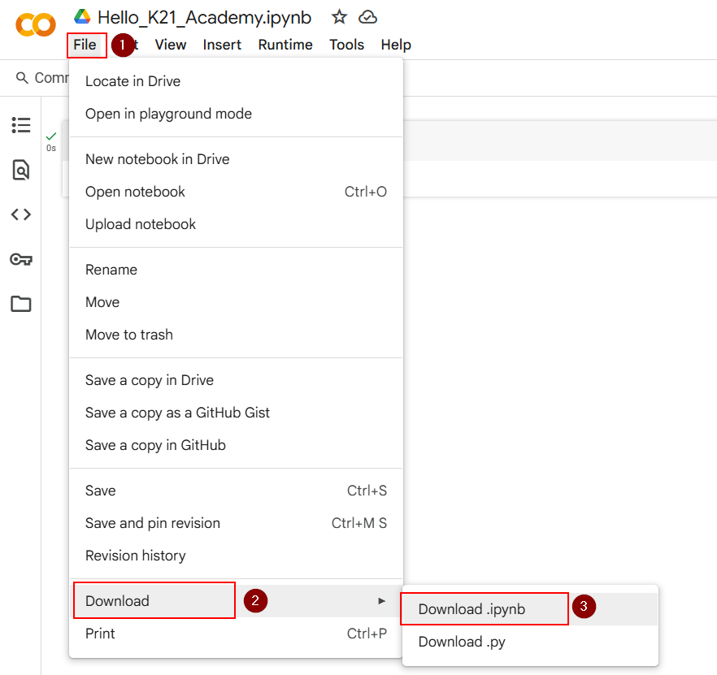717x675 pixels.
Task: Click the green cell execution checkmark
Action: pyautogui.click(x=51, y=136)
